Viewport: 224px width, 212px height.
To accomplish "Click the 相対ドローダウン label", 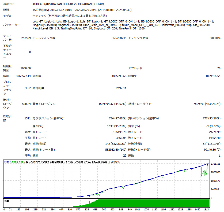I will [x=140, y=104].
